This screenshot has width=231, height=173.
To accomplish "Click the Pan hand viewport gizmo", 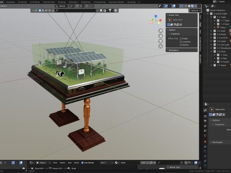I will (161, 36).
